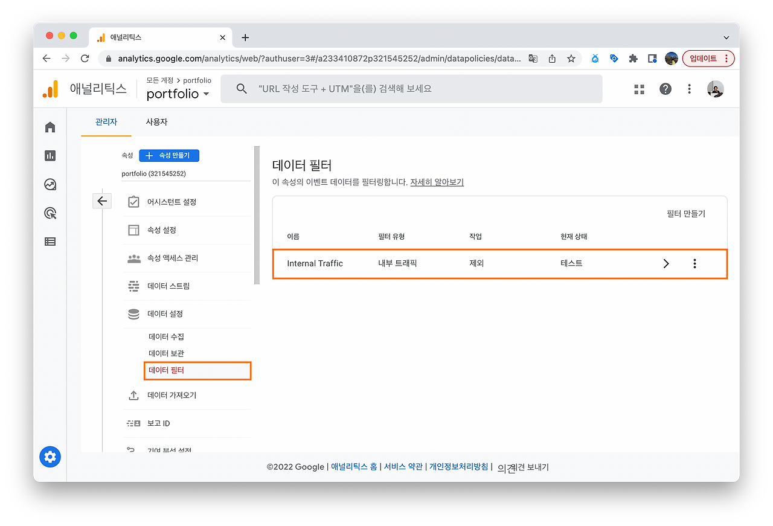
Task: Open more options for Internal Traffic filter
Action: [694, 263]
